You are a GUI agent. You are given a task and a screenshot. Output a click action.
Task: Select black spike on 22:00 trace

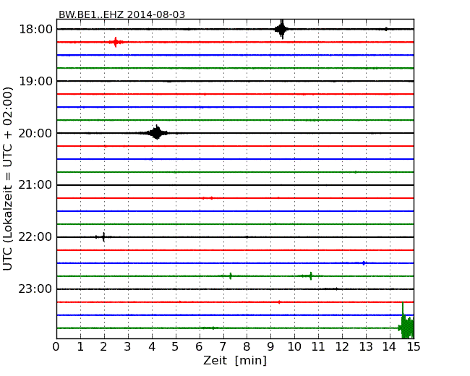103,237
